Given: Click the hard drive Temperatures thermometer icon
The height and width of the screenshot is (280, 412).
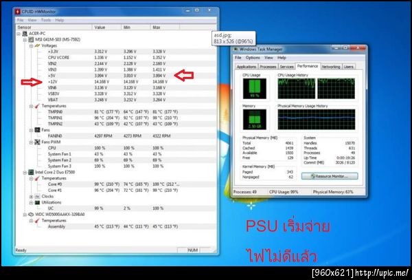Looking at the screenshot, I should (37, 221).
